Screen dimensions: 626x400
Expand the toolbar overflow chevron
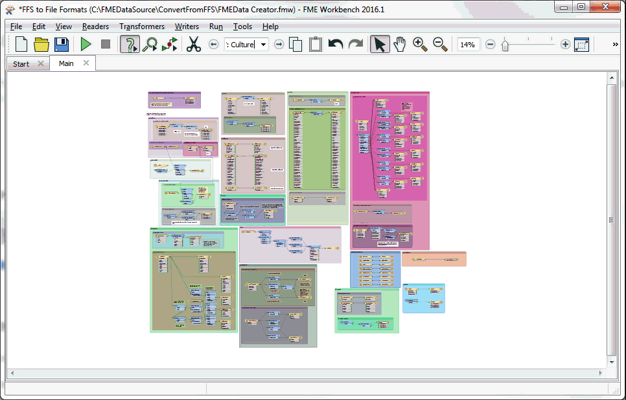(x=615, y=45)
